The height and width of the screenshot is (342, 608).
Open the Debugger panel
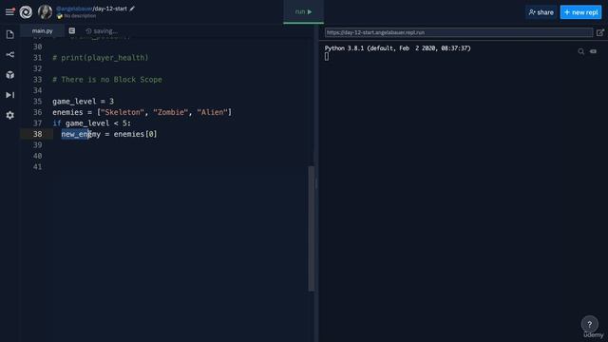point(10,95)
